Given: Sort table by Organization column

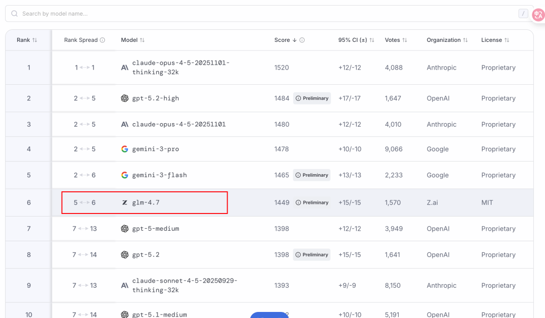Looking at the screenshot, I should tap(465, 40).
